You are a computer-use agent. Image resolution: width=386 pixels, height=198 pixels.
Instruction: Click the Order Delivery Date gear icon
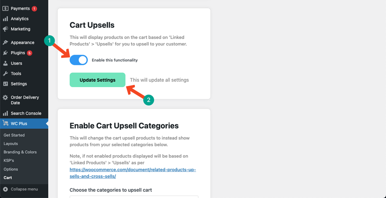point(6,98)
